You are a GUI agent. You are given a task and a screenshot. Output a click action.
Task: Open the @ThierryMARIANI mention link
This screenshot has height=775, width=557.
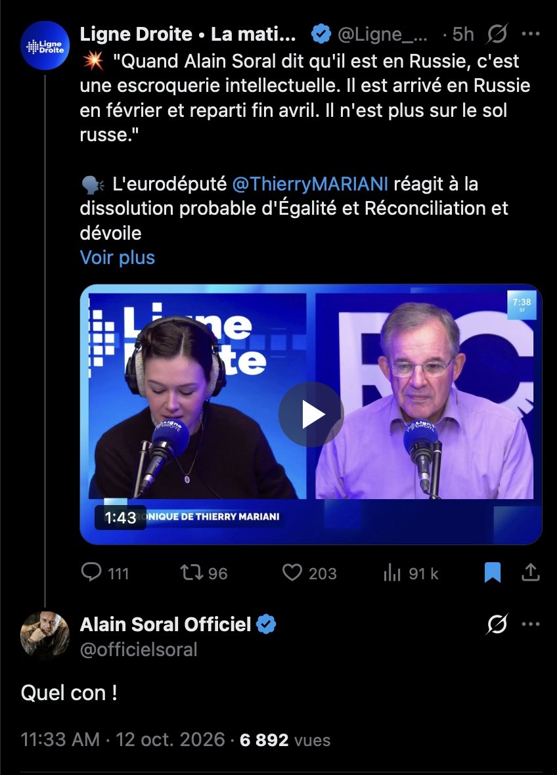click(x=310, y=184)
